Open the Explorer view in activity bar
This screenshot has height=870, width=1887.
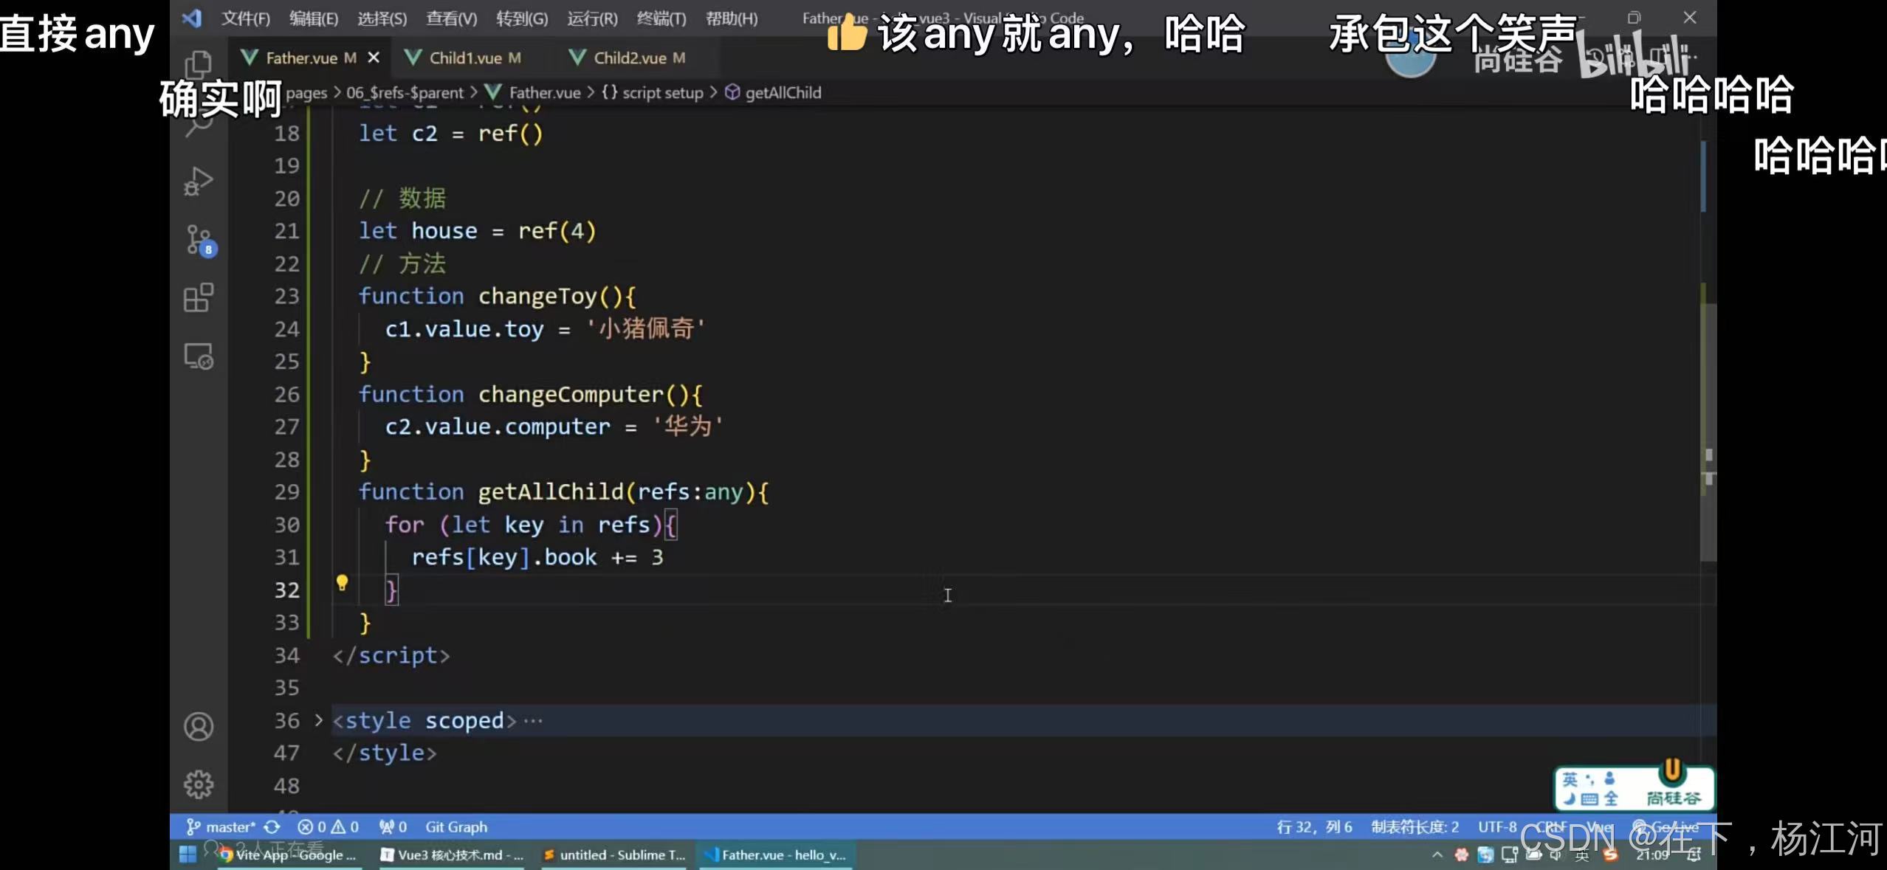(x=198, y=64)
